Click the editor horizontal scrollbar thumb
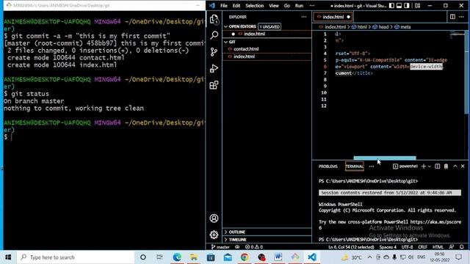The width and height of the screenshot is (470, 264). click(385, 158)
